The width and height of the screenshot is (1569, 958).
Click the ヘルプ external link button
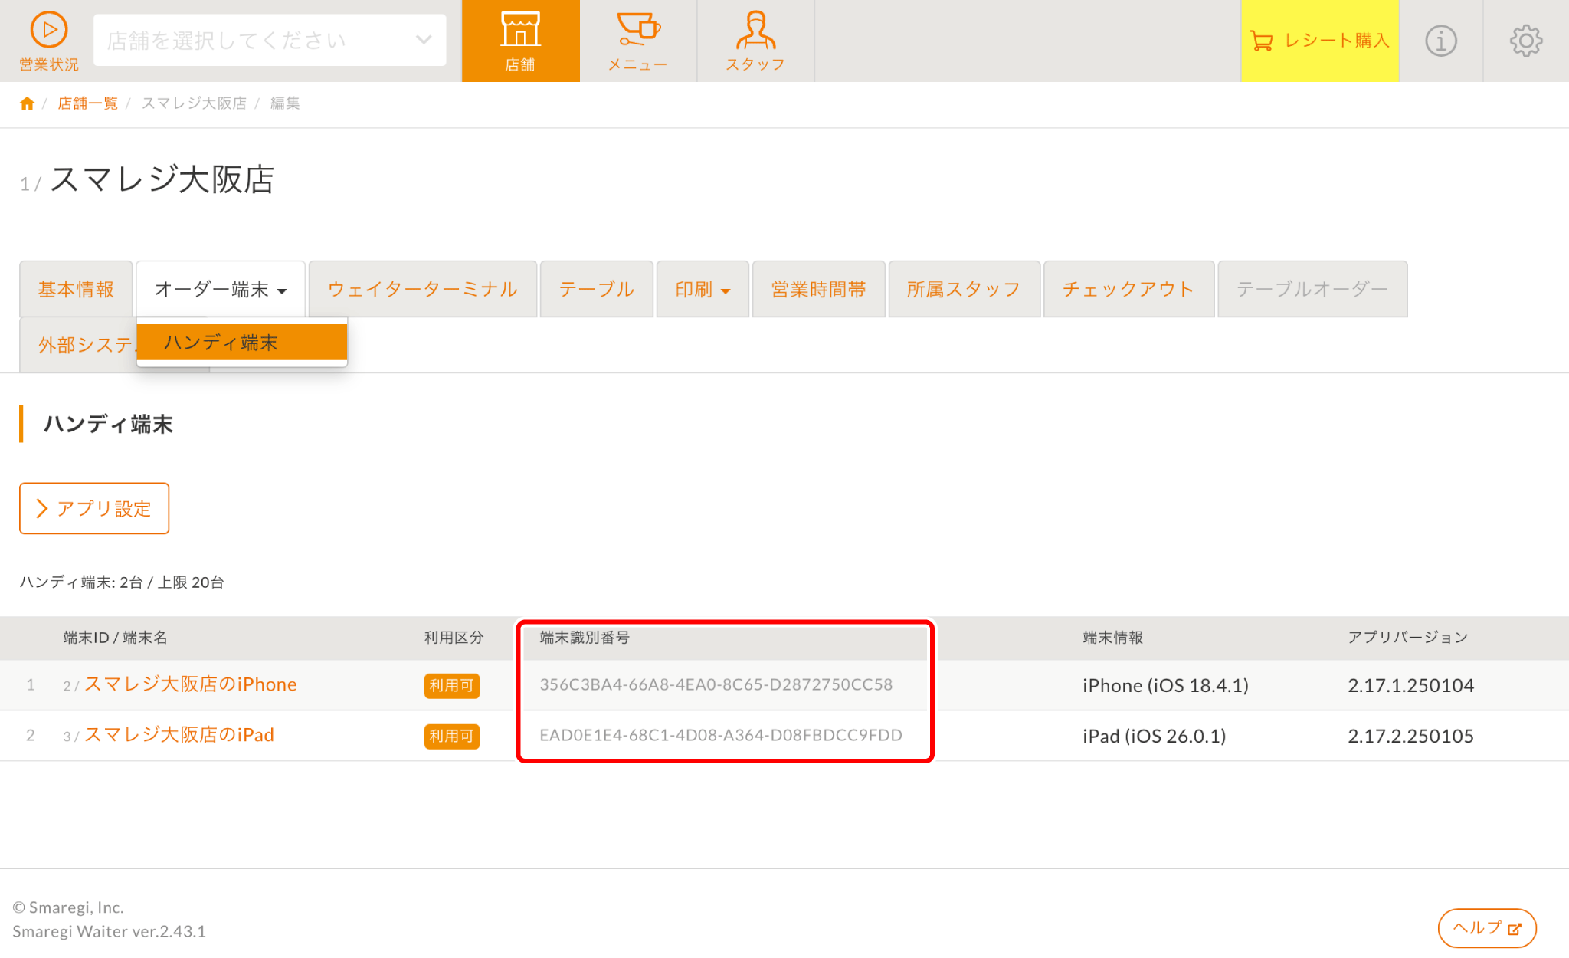1486,928
